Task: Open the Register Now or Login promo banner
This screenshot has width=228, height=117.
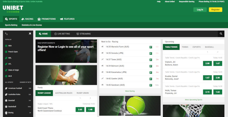Action: click(66, 51)
